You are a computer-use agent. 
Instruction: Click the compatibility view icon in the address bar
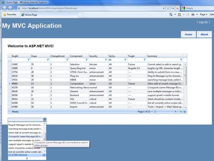[x=168, y=8]
